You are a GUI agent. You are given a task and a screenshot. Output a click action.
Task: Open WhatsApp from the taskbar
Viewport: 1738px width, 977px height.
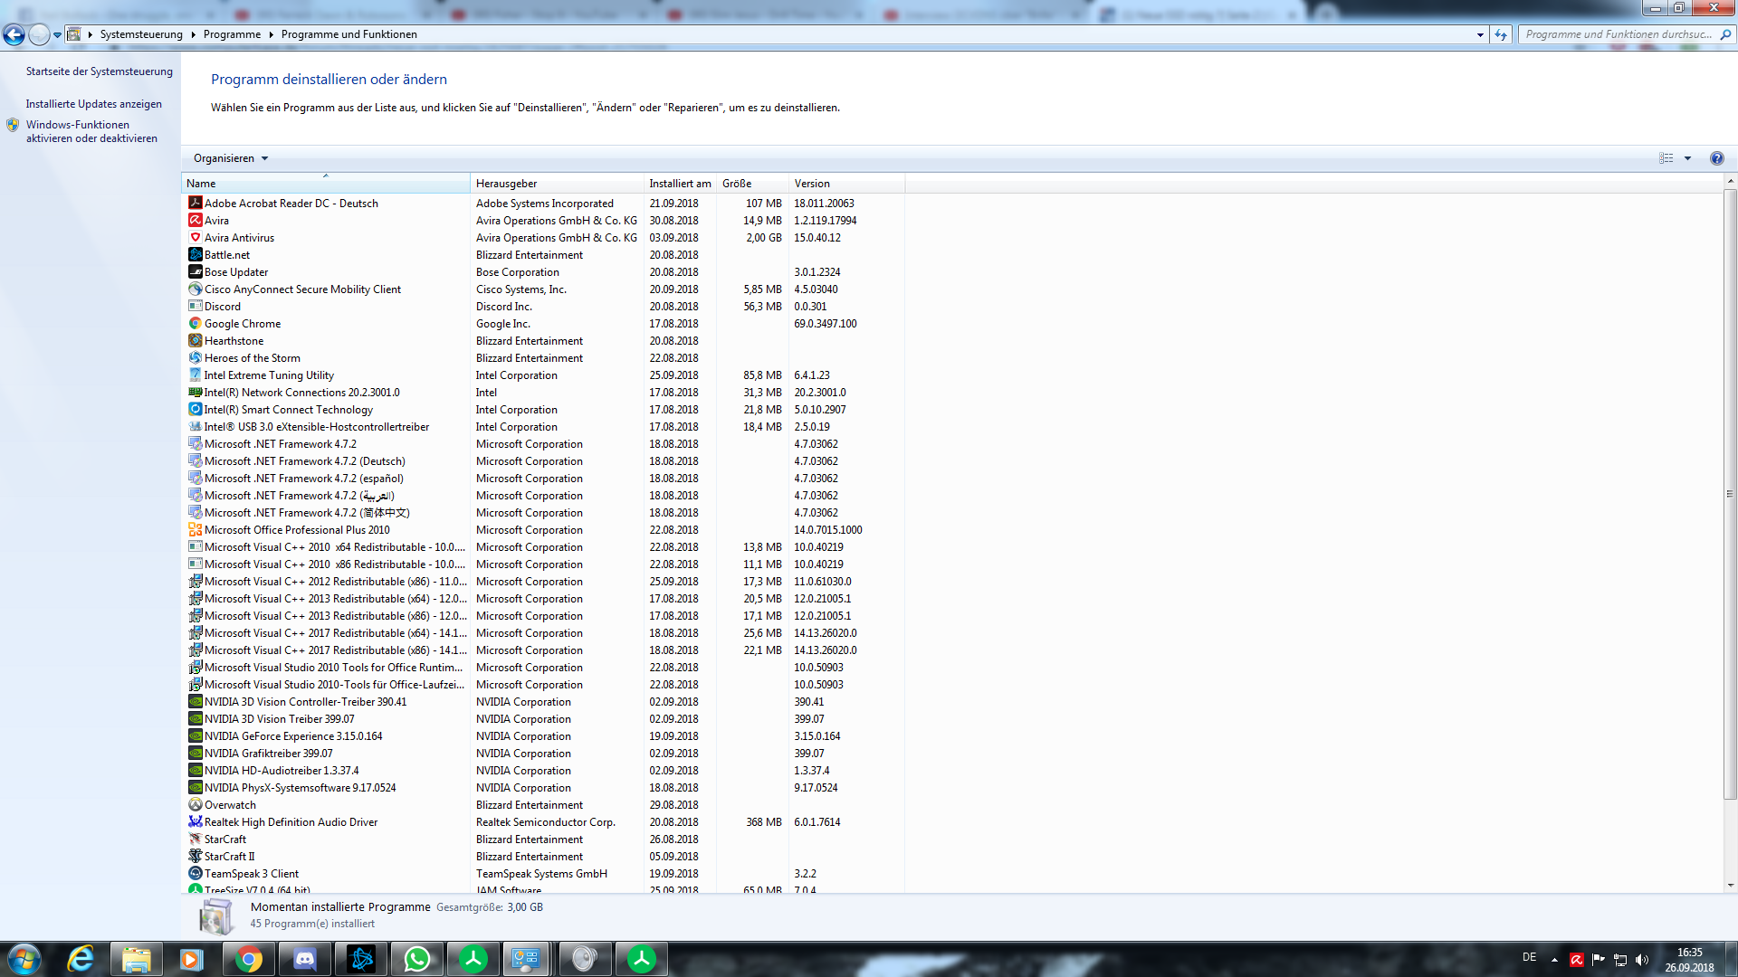(417, 959)
